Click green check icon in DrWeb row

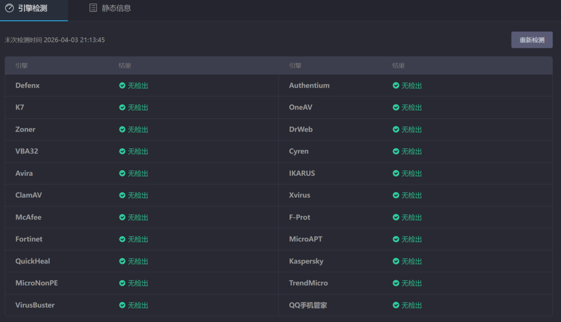(x=396, y=130)
